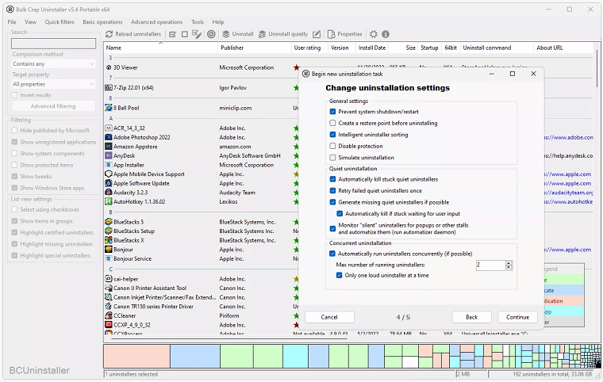Select the Bonjour app icon
603x382 pixels.
tap(109, 250)
